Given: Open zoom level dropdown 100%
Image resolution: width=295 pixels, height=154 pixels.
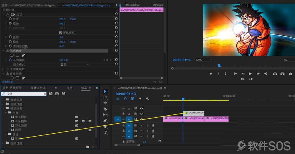Looking at the screenshot, I should point(204,60).
